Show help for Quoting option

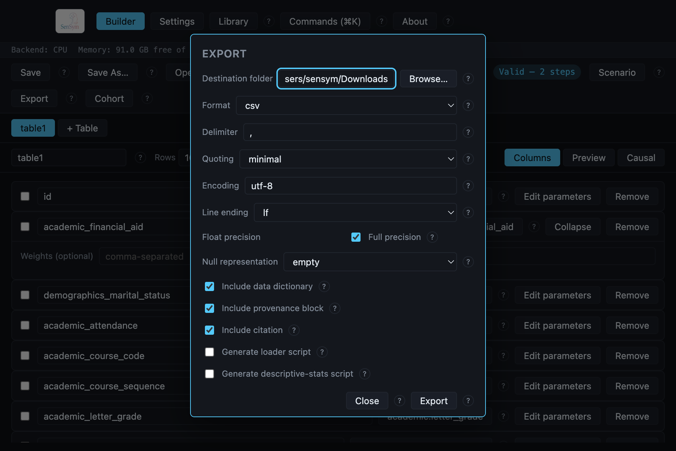tap(468, 159)
